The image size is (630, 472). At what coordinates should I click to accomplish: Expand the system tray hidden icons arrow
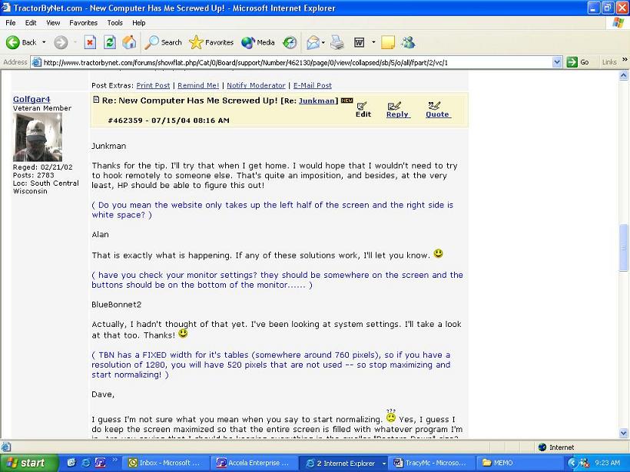tap(572, 463)
